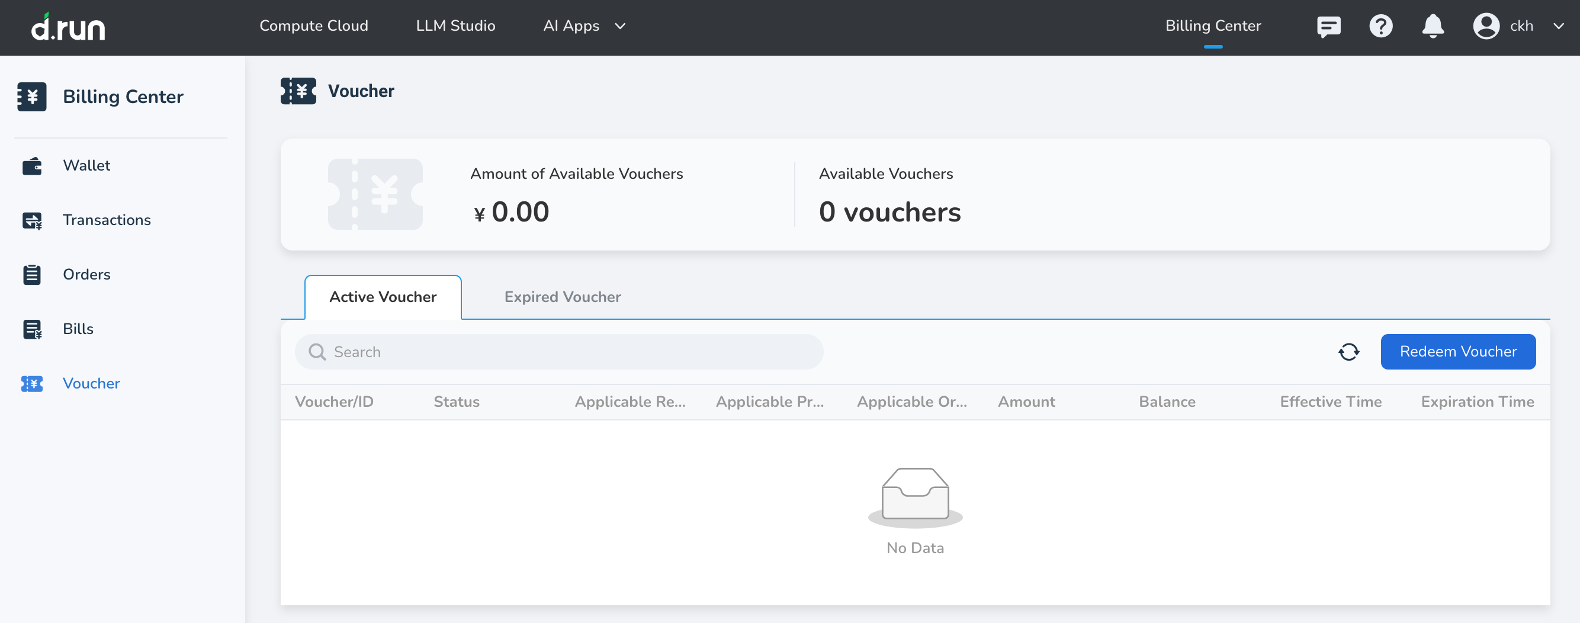
Task: Click the help question mark icon
Action: tap(1380, 25)
